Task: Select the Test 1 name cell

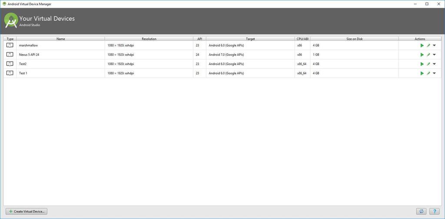Action: 61,73
